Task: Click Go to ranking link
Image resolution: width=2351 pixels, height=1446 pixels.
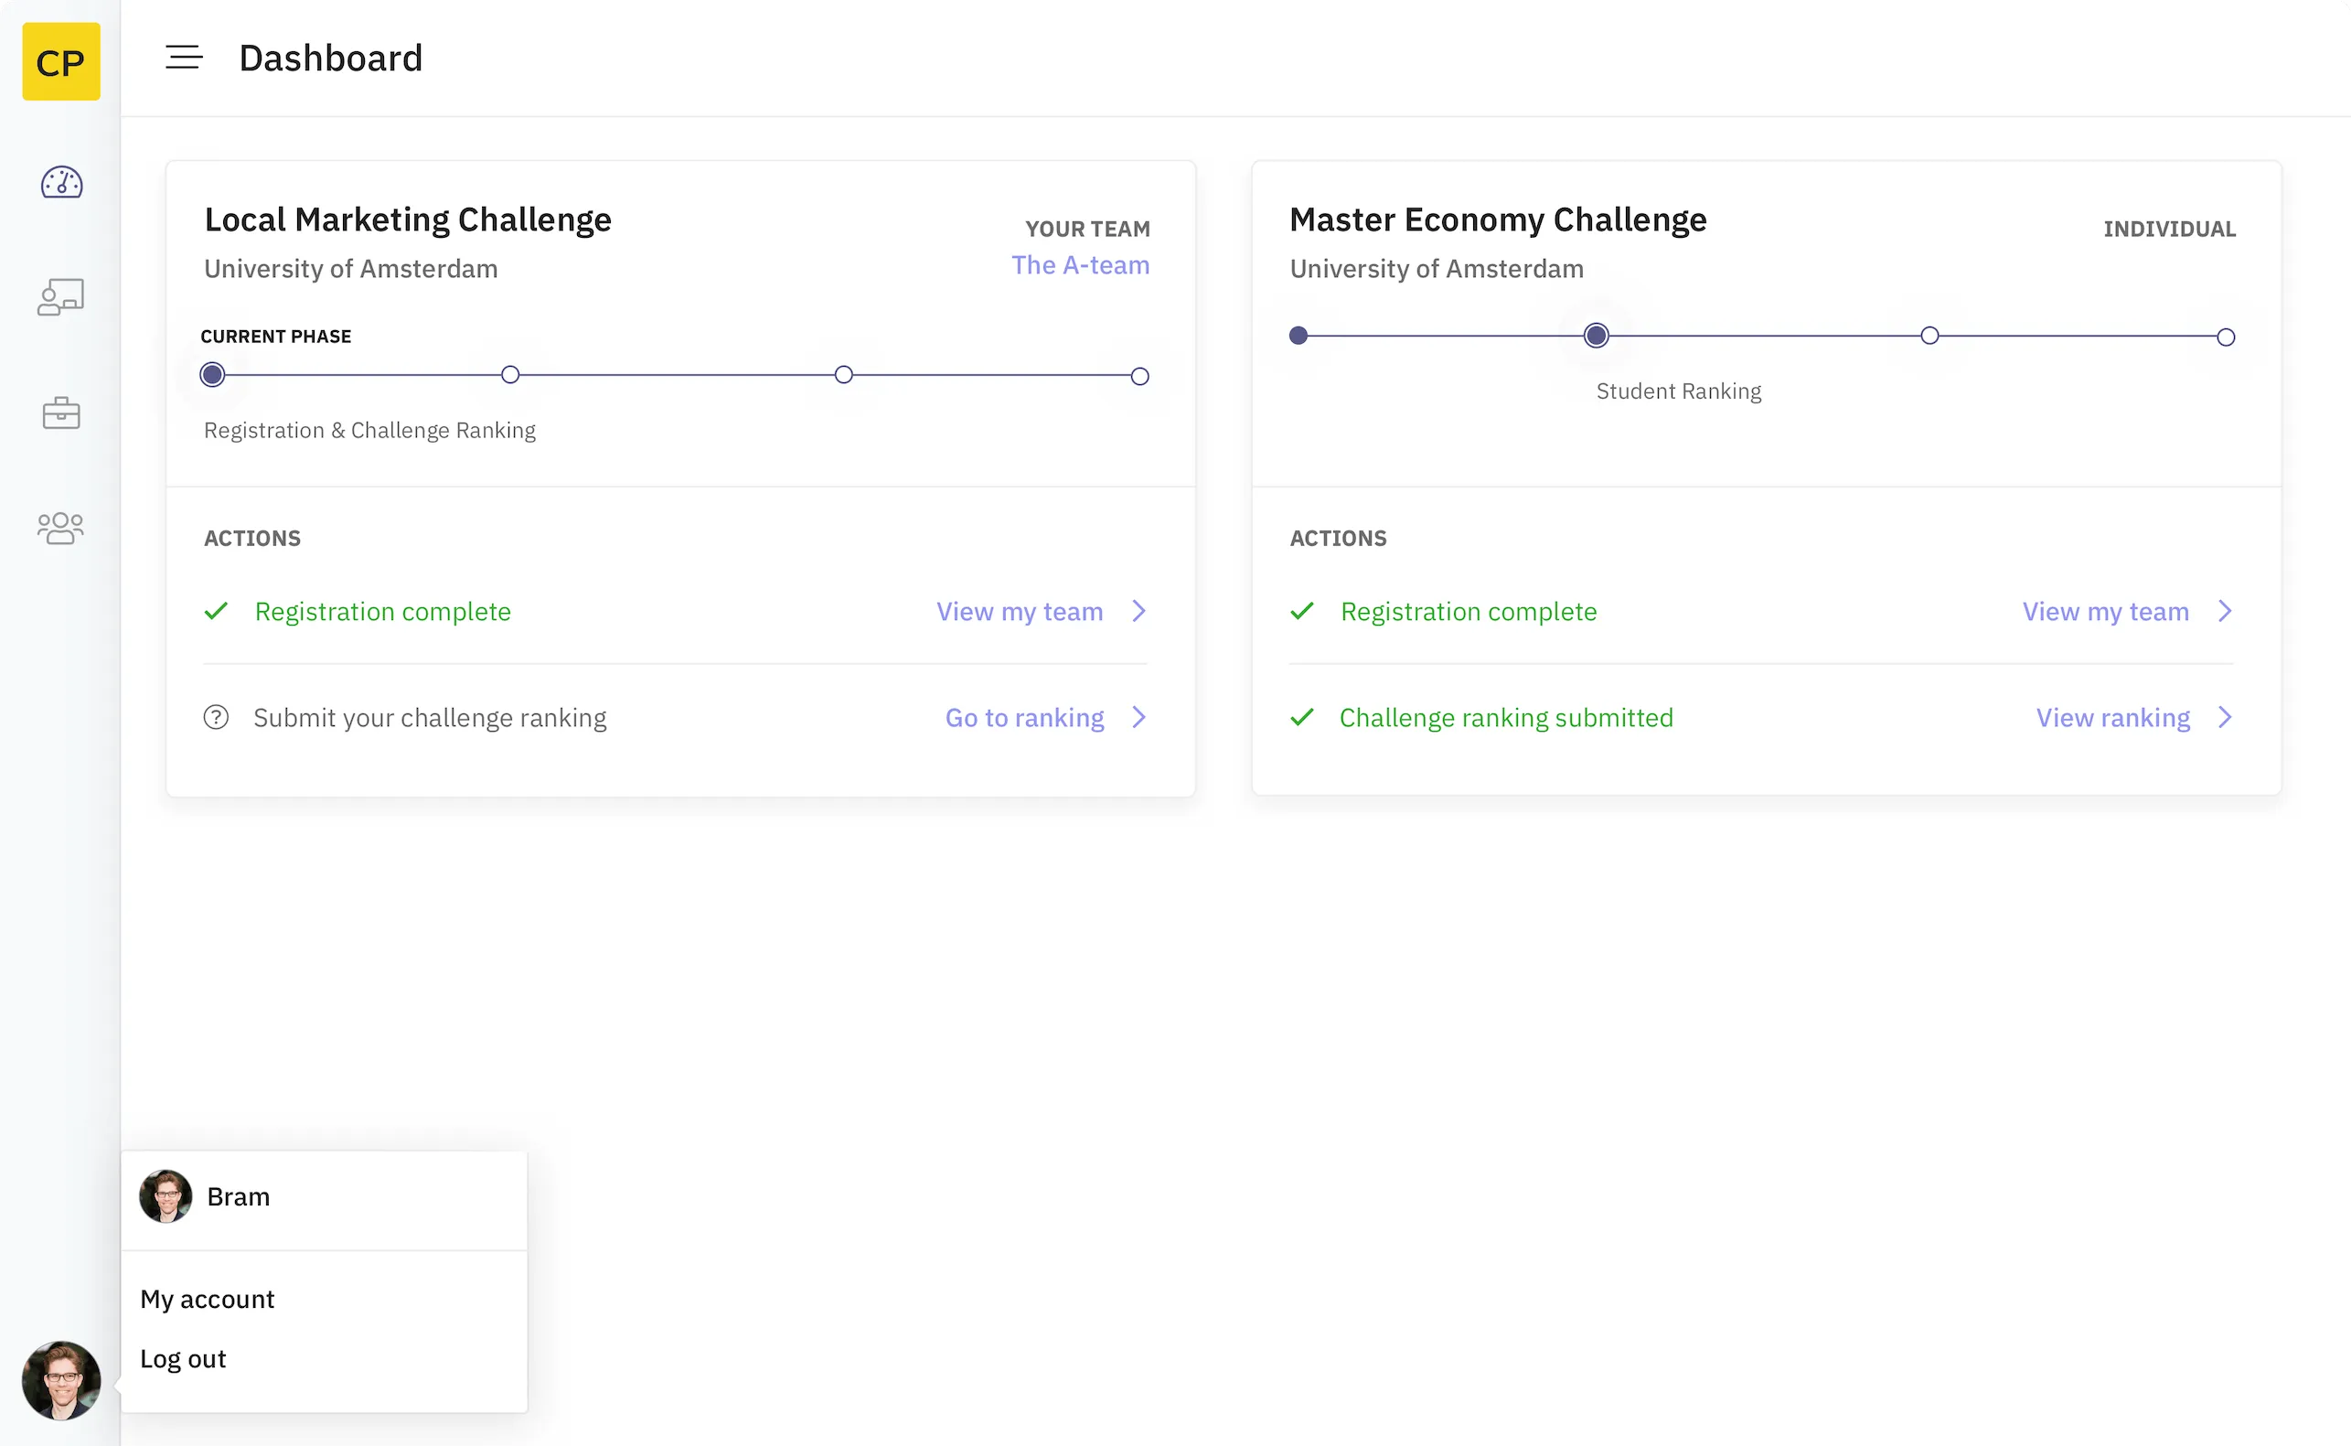Action: pos(1024,717)
